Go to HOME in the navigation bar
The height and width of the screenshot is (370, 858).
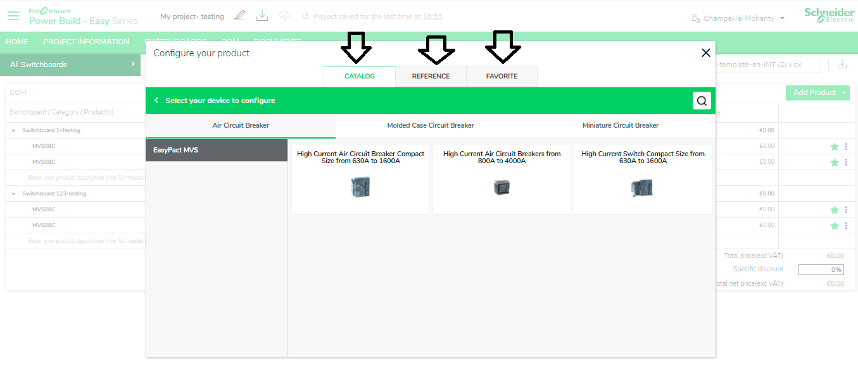point(17,42)
